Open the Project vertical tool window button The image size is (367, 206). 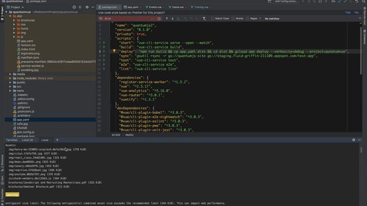point(2,13)
